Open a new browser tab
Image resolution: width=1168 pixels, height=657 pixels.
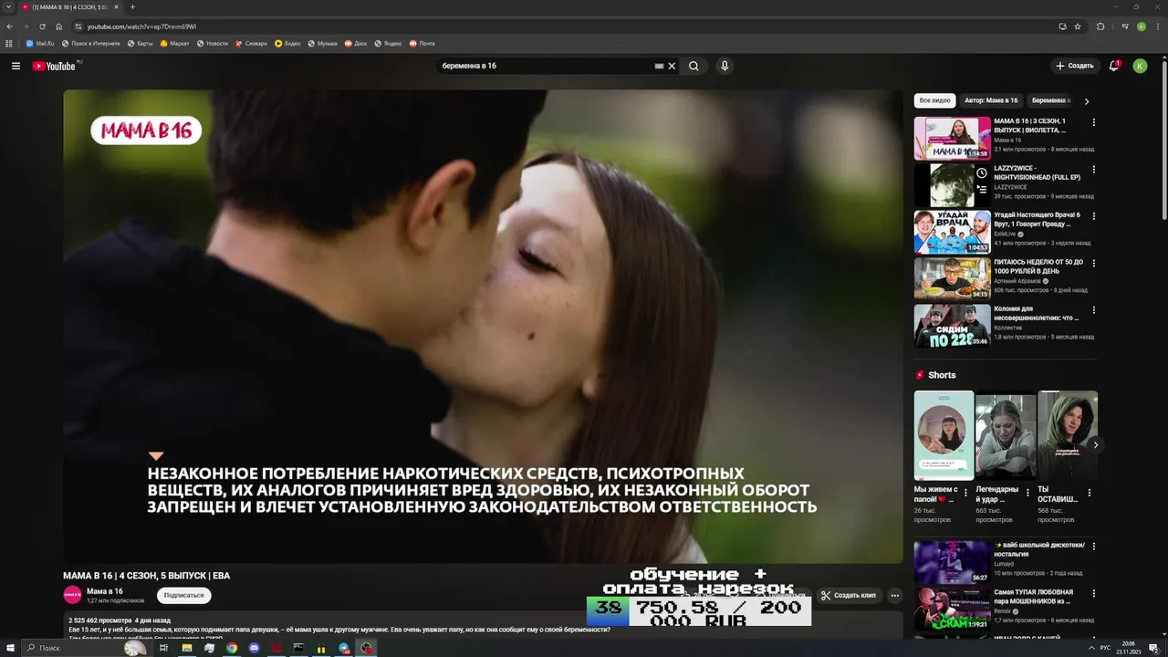132,7
